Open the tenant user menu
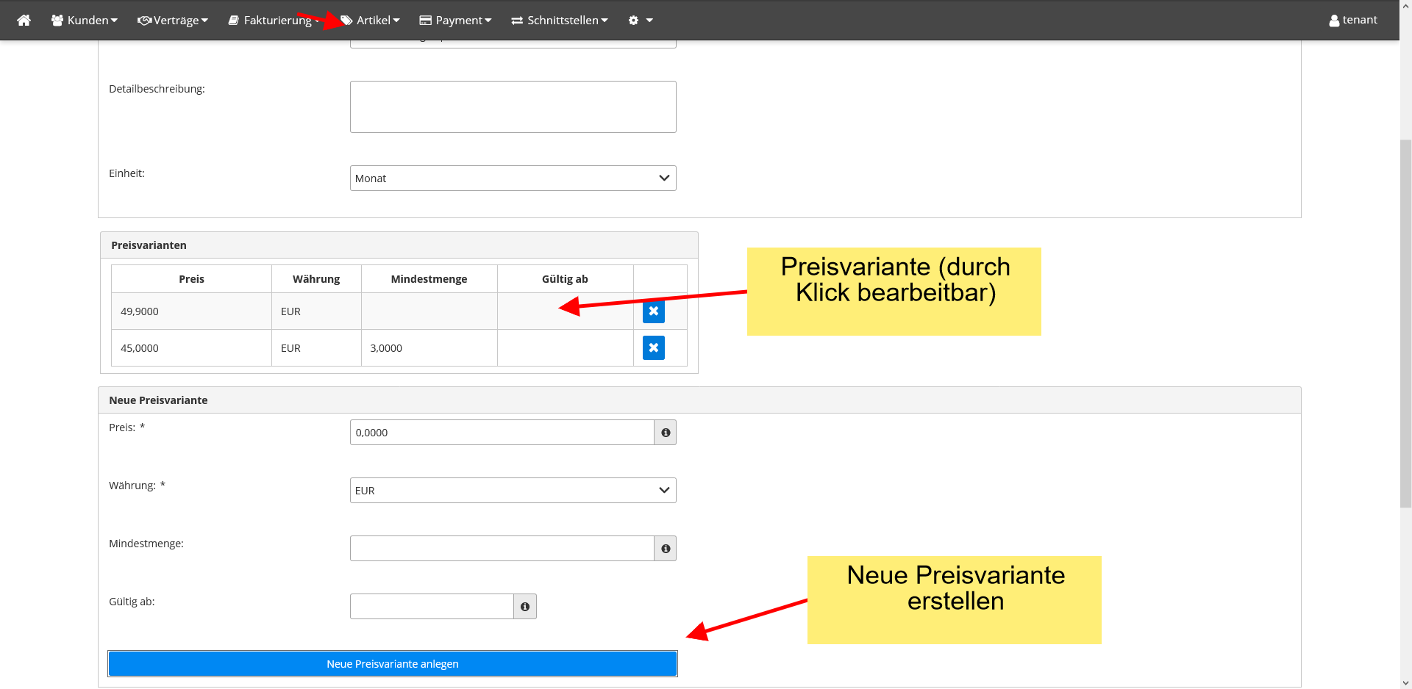Image resolution: width=1412 pixels, height=689 pixels. pyautogui.click(x=1353, y=20)
